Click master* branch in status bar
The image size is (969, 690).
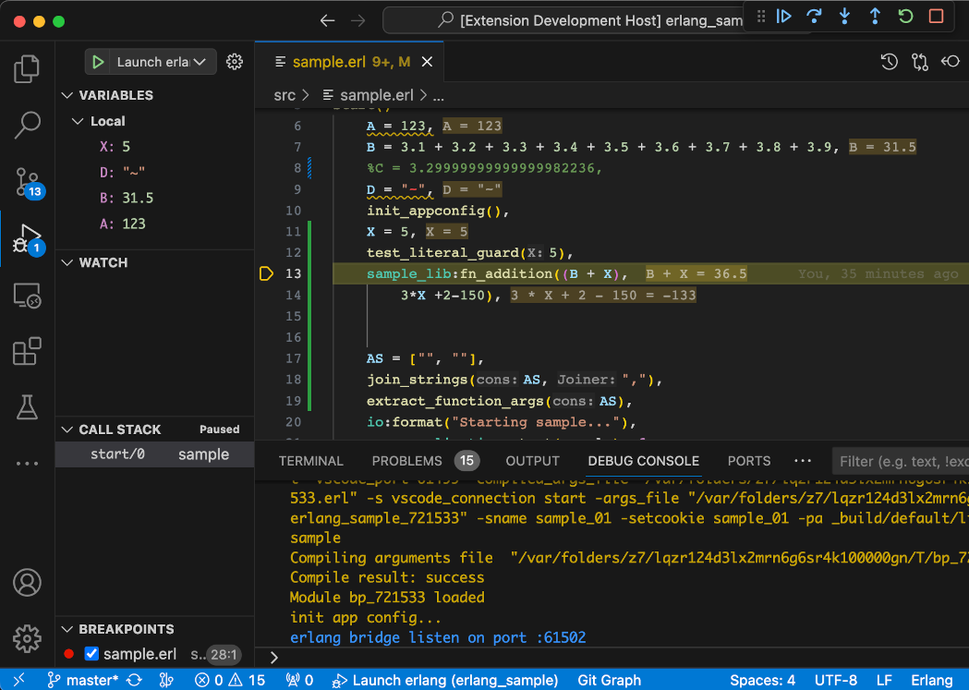[x=83, y=680]
